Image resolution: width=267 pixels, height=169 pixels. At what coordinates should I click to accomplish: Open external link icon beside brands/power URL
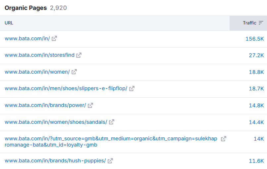pyautogui.click(x=90, y=105)
